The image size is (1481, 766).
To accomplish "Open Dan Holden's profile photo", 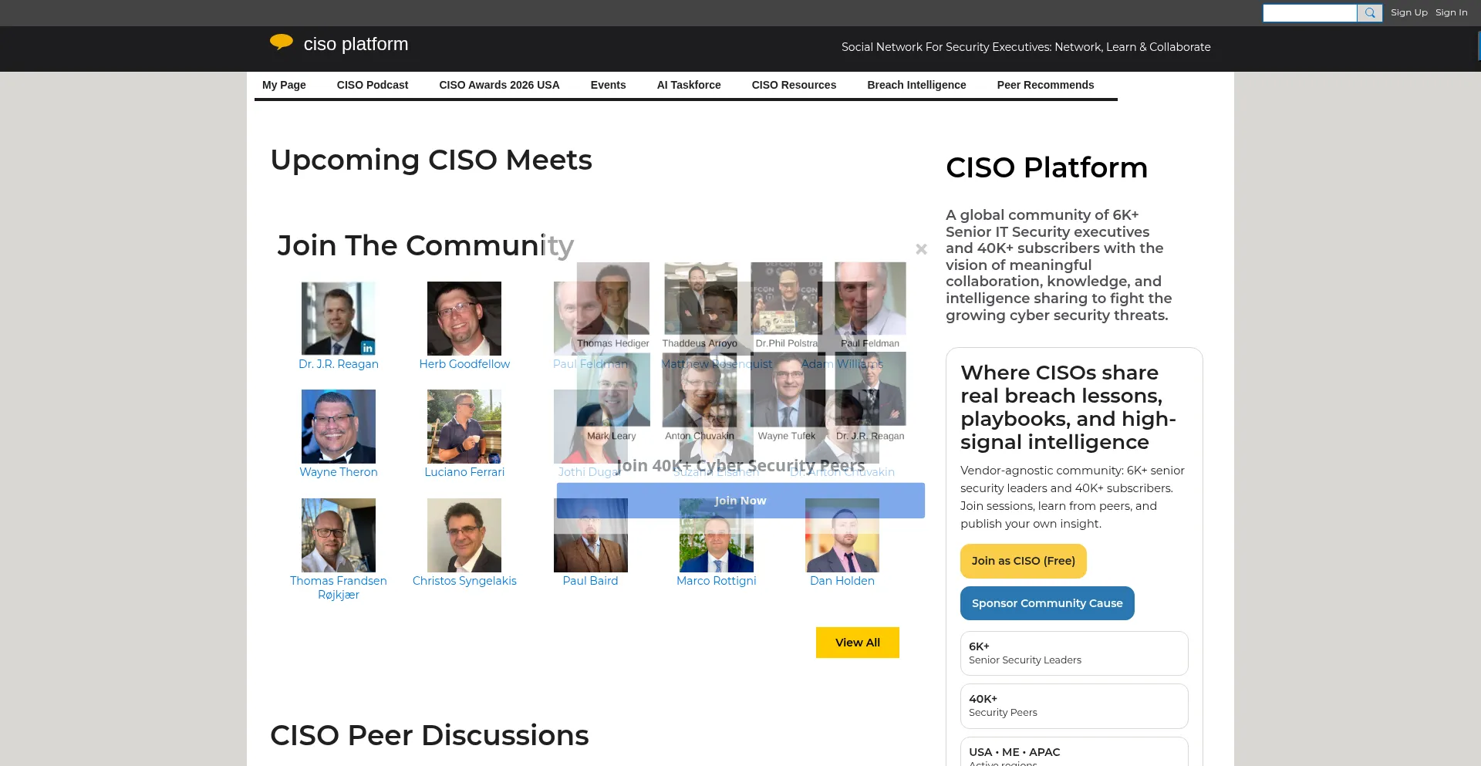I will [842, 535].
